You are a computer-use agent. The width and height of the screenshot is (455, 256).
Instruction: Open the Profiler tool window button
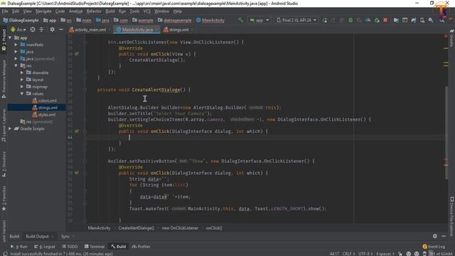click(x=141, y=247)
